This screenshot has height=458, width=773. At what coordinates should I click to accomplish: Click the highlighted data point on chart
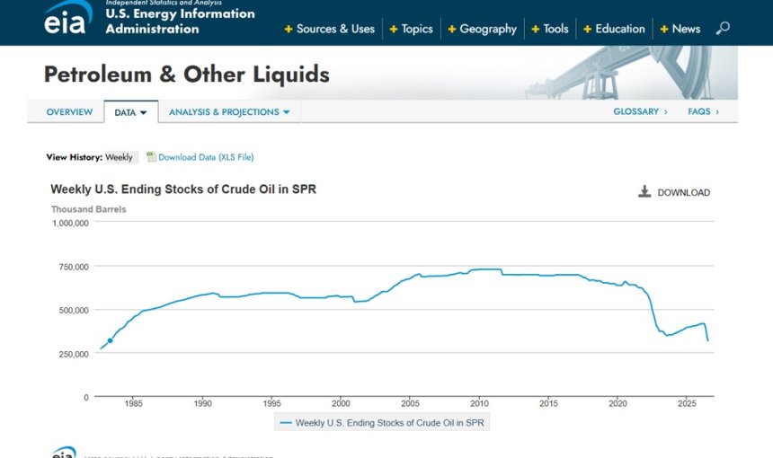click(110, 340)
